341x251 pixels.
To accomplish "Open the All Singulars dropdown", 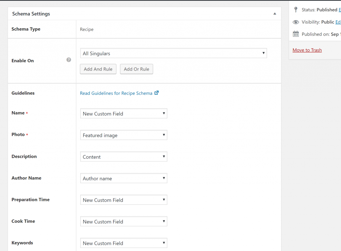I will pos(173,53).
